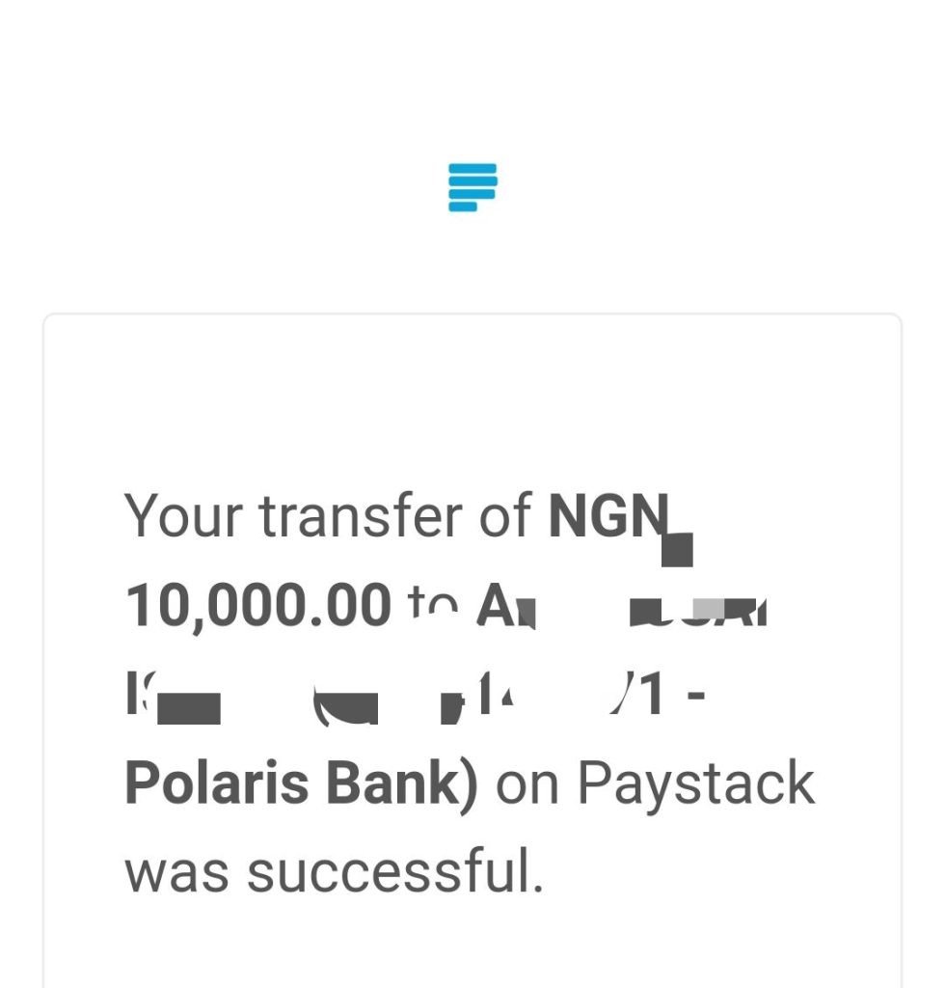Click the word 'was' on the last line
The width and height of the screenshot is (945, 988).
(176, 876)
